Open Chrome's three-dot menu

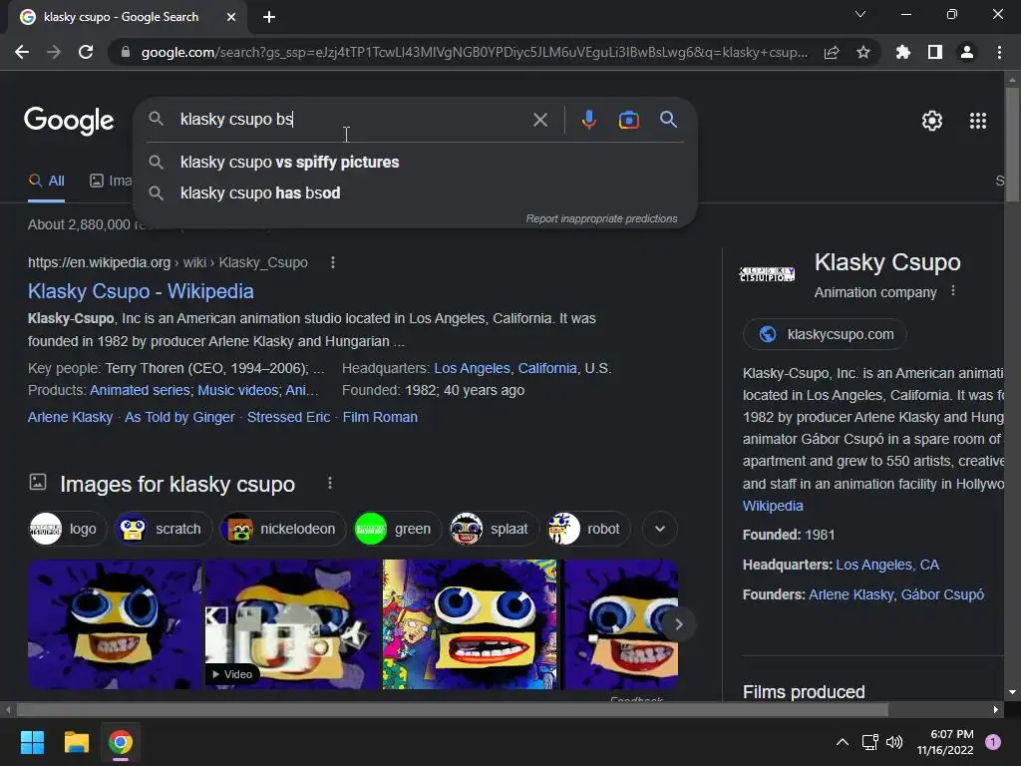[x=999, y=52]
